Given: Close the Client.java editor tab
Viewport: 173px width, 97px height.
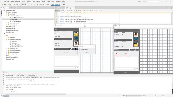Looking at the screenshot, I should click(x=74, y=8).
